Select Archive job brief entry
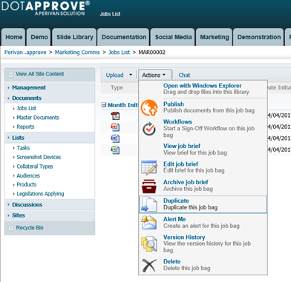This screenshot has width=291, height=282. pos(203,186)
